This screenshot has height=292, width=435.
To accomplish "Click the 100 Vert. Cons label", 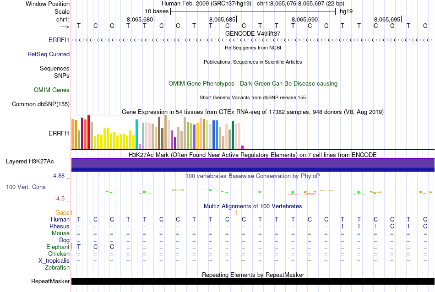I will tap(26, 187).
